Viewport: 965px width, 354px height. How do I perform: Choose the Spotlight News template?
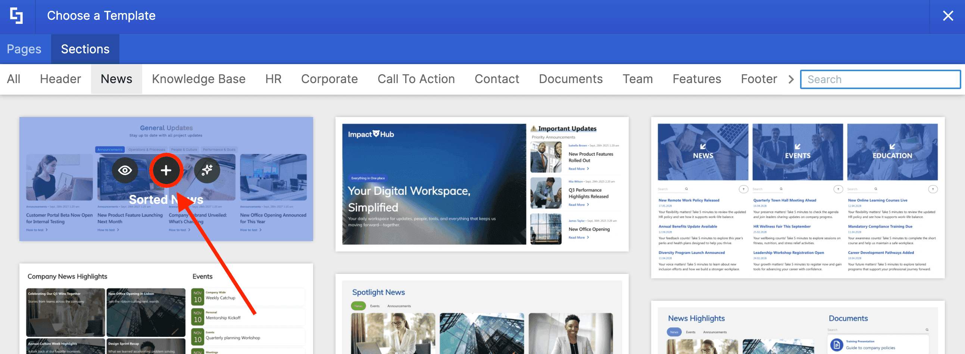coord(482,314)
